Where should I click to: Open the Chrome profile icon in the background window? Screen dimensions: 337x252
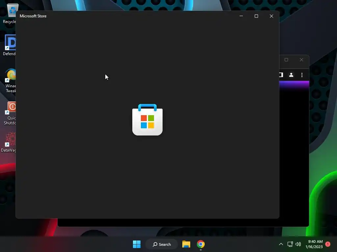[x=291, y=75]
